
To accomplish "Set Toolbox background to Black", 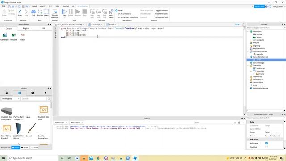I will click(x=25, y=148).
